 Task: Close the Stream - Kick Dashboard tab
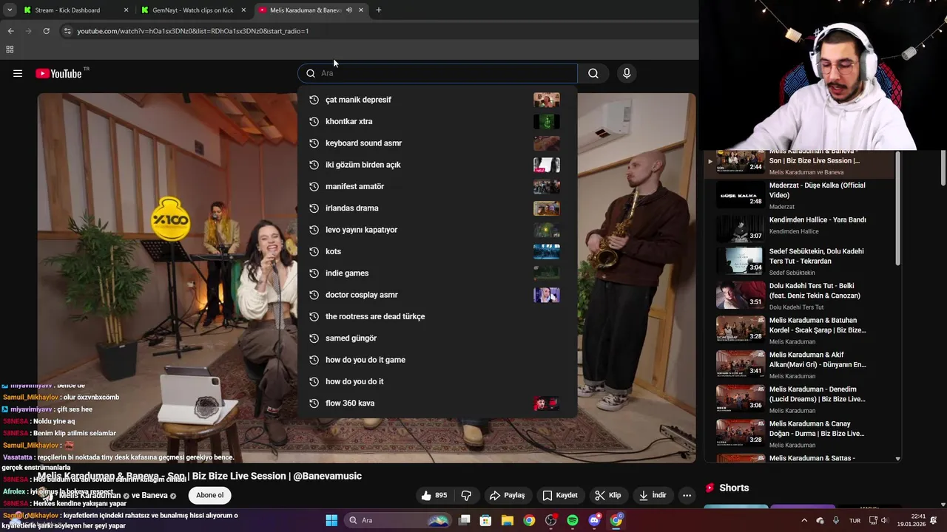(126, 10)
